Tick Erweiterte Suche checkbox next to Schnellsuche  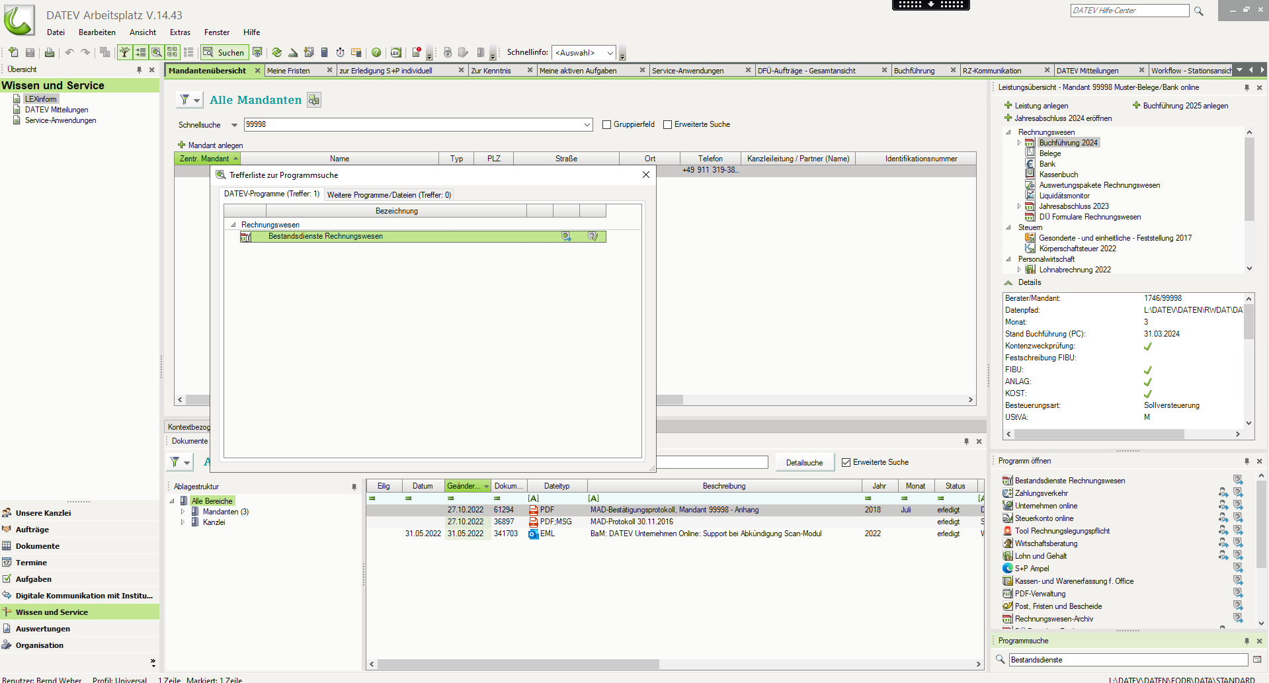tap(667, 124)
